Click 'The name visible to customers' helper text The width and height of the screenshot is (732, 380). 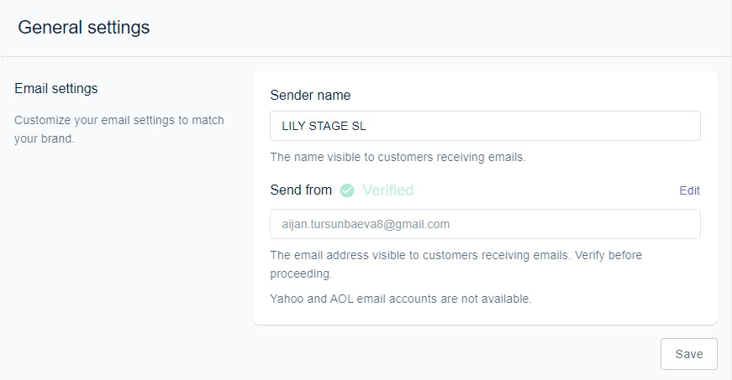point(398,157)
